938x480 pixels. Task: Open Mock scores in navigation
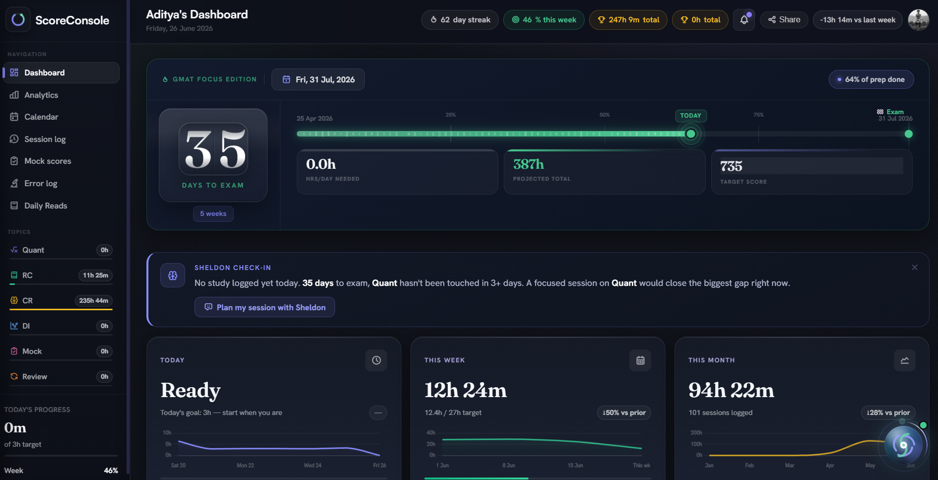[61, 161]
